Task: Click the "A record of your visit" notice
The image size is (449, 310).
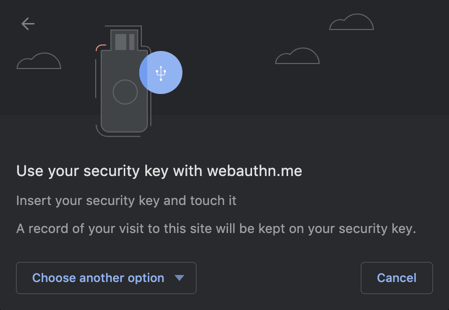Action: 216,229
